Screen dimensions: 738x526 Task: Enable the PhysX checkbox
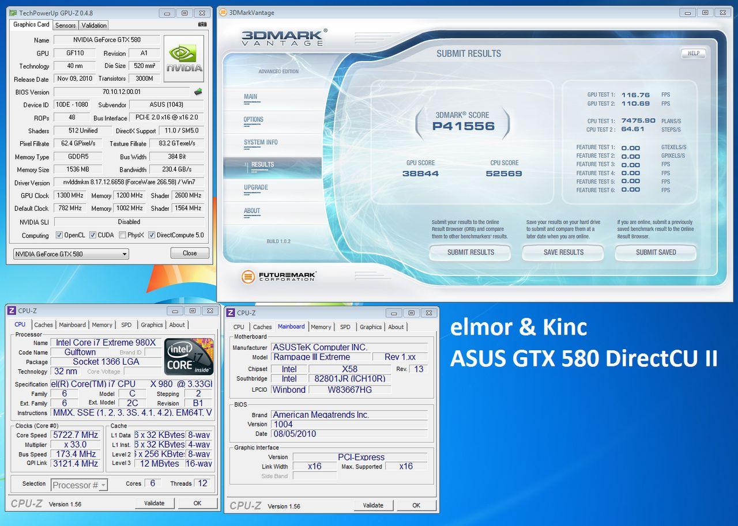(x=122, y=235)
